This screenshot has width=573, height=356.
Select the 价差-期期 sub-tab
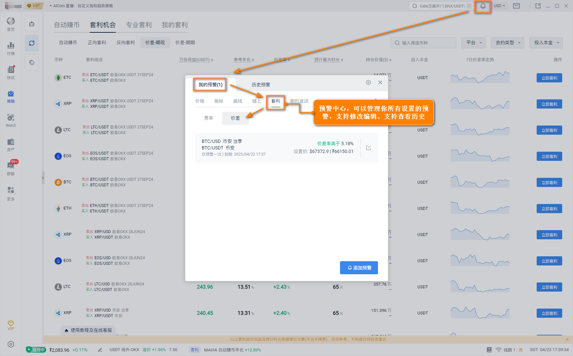(x=185, y=42)
